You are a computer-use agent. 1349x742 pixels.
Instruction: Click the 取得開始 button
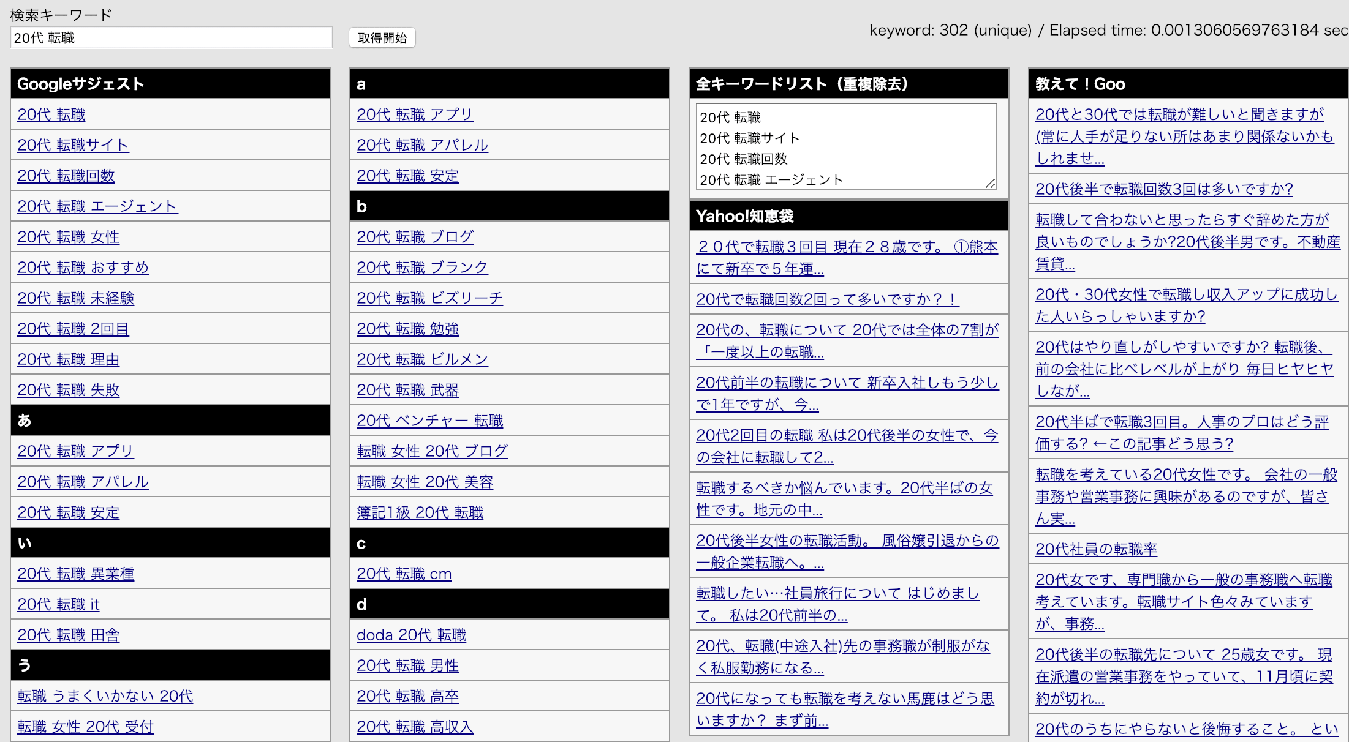(x=382, y=38)
